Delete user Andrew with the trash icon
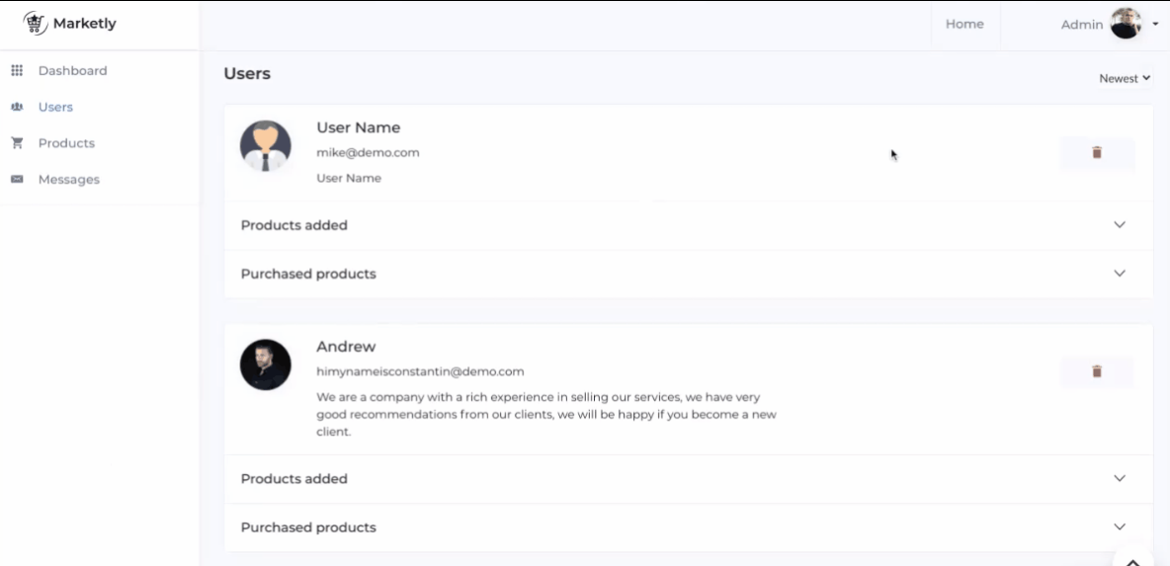1170x566 pixels. (x=1097, y=372)
